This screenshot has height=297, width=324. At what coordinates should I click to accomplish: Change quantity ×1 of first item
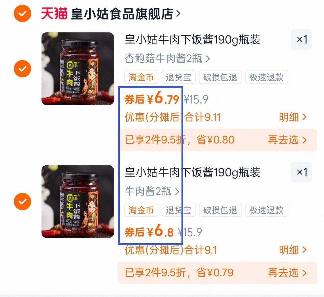301,39
